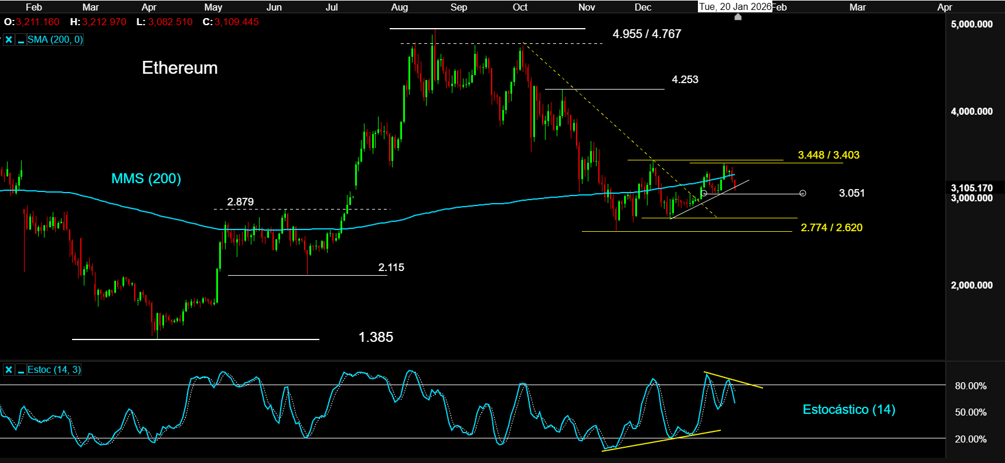Select the MMS (200) text annotation
This screenshot has height=463, width=1005.
tap(146, 179)
